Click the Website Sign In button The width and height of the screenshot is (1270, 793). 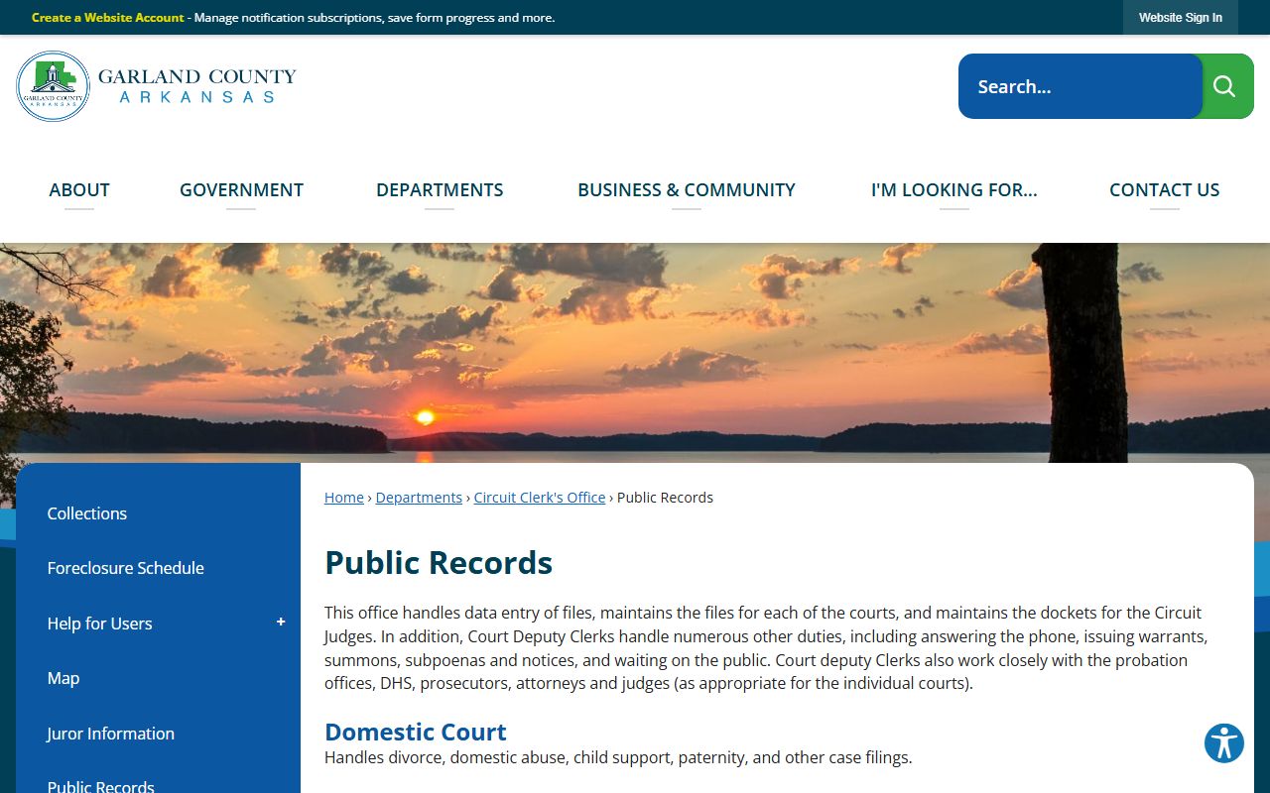(x=1181, y=18)
